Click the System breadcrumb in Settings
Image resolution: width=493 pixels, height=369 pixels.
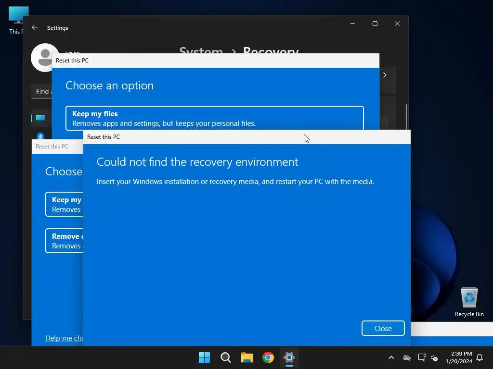click(x=201, y=50)
